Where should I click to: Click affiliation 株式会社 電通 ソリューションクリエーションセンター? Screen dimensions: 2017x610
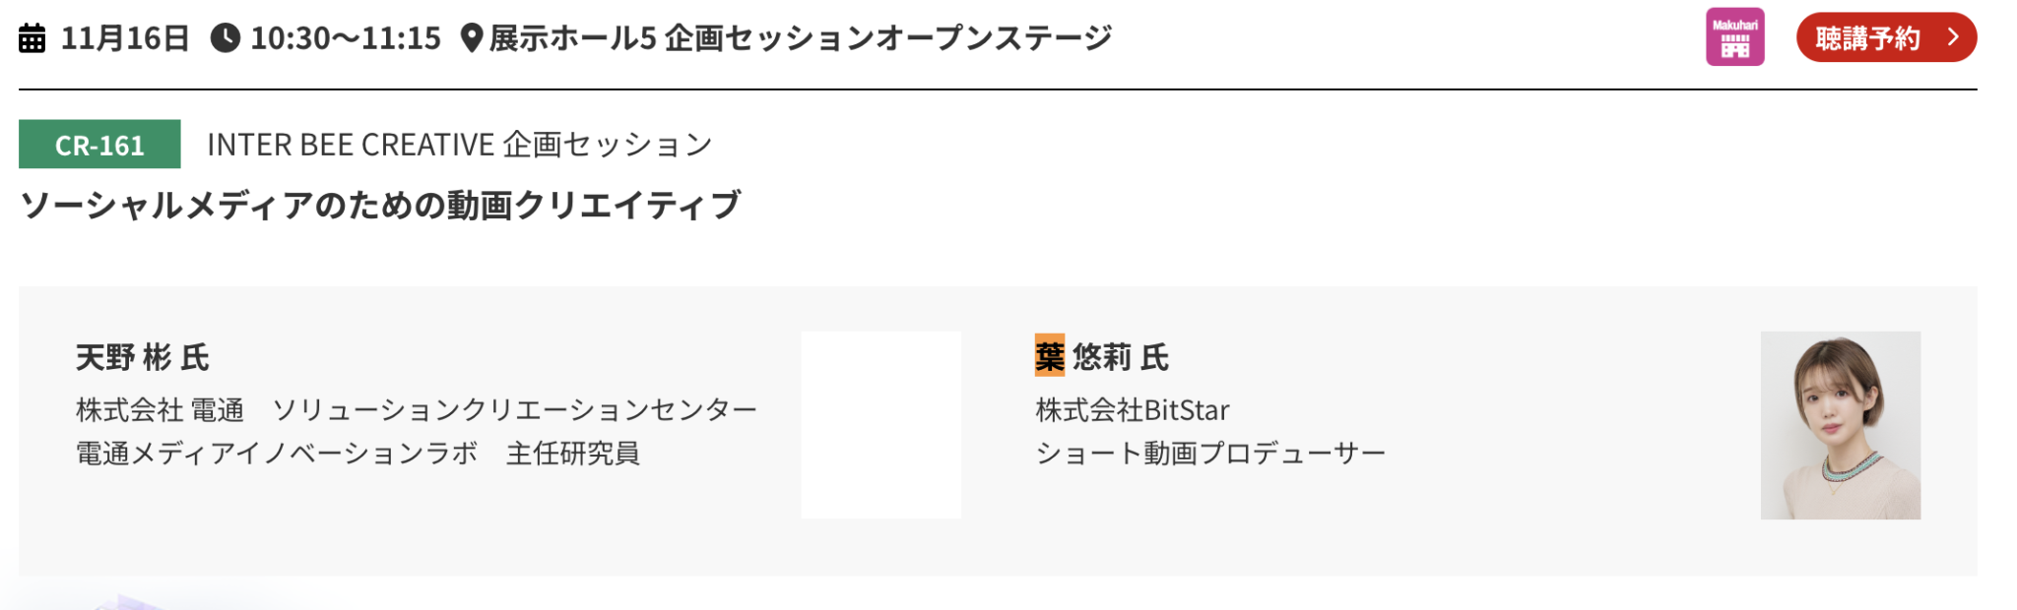tap(417, 409)
